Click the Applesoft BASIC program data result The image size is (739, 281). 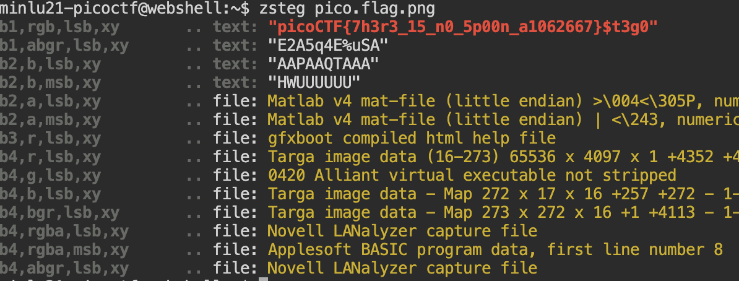coord(495,249)
